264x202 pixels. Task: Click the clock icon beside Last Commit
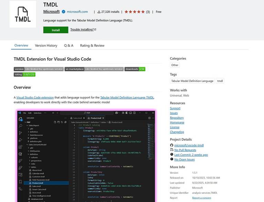point(171,155)
